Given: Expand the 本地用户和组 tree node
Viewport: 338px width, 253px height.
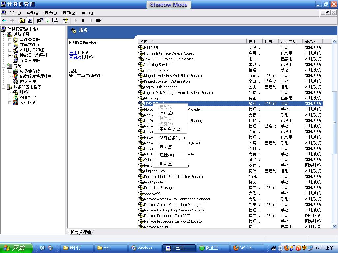Looking at the screenshot, I should (10, 50).
